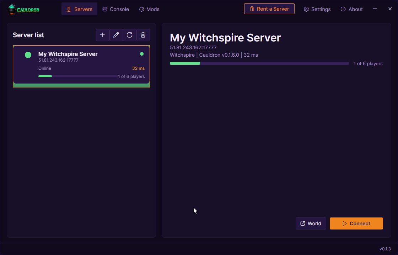Click the address 51.81.243.162:17777 in details
Screen dimensions: 398x255
coord(193,47)
